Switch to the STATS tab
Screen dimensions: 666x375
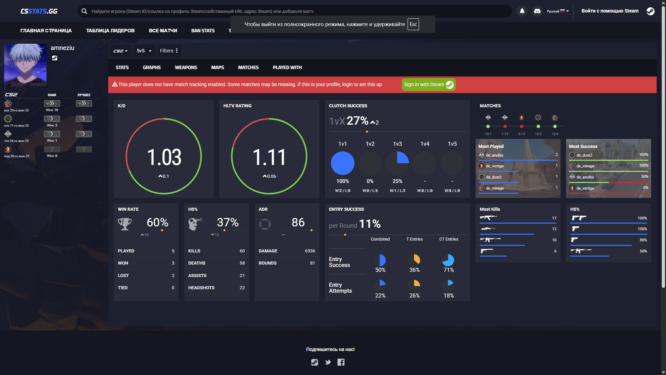point(122,67)
